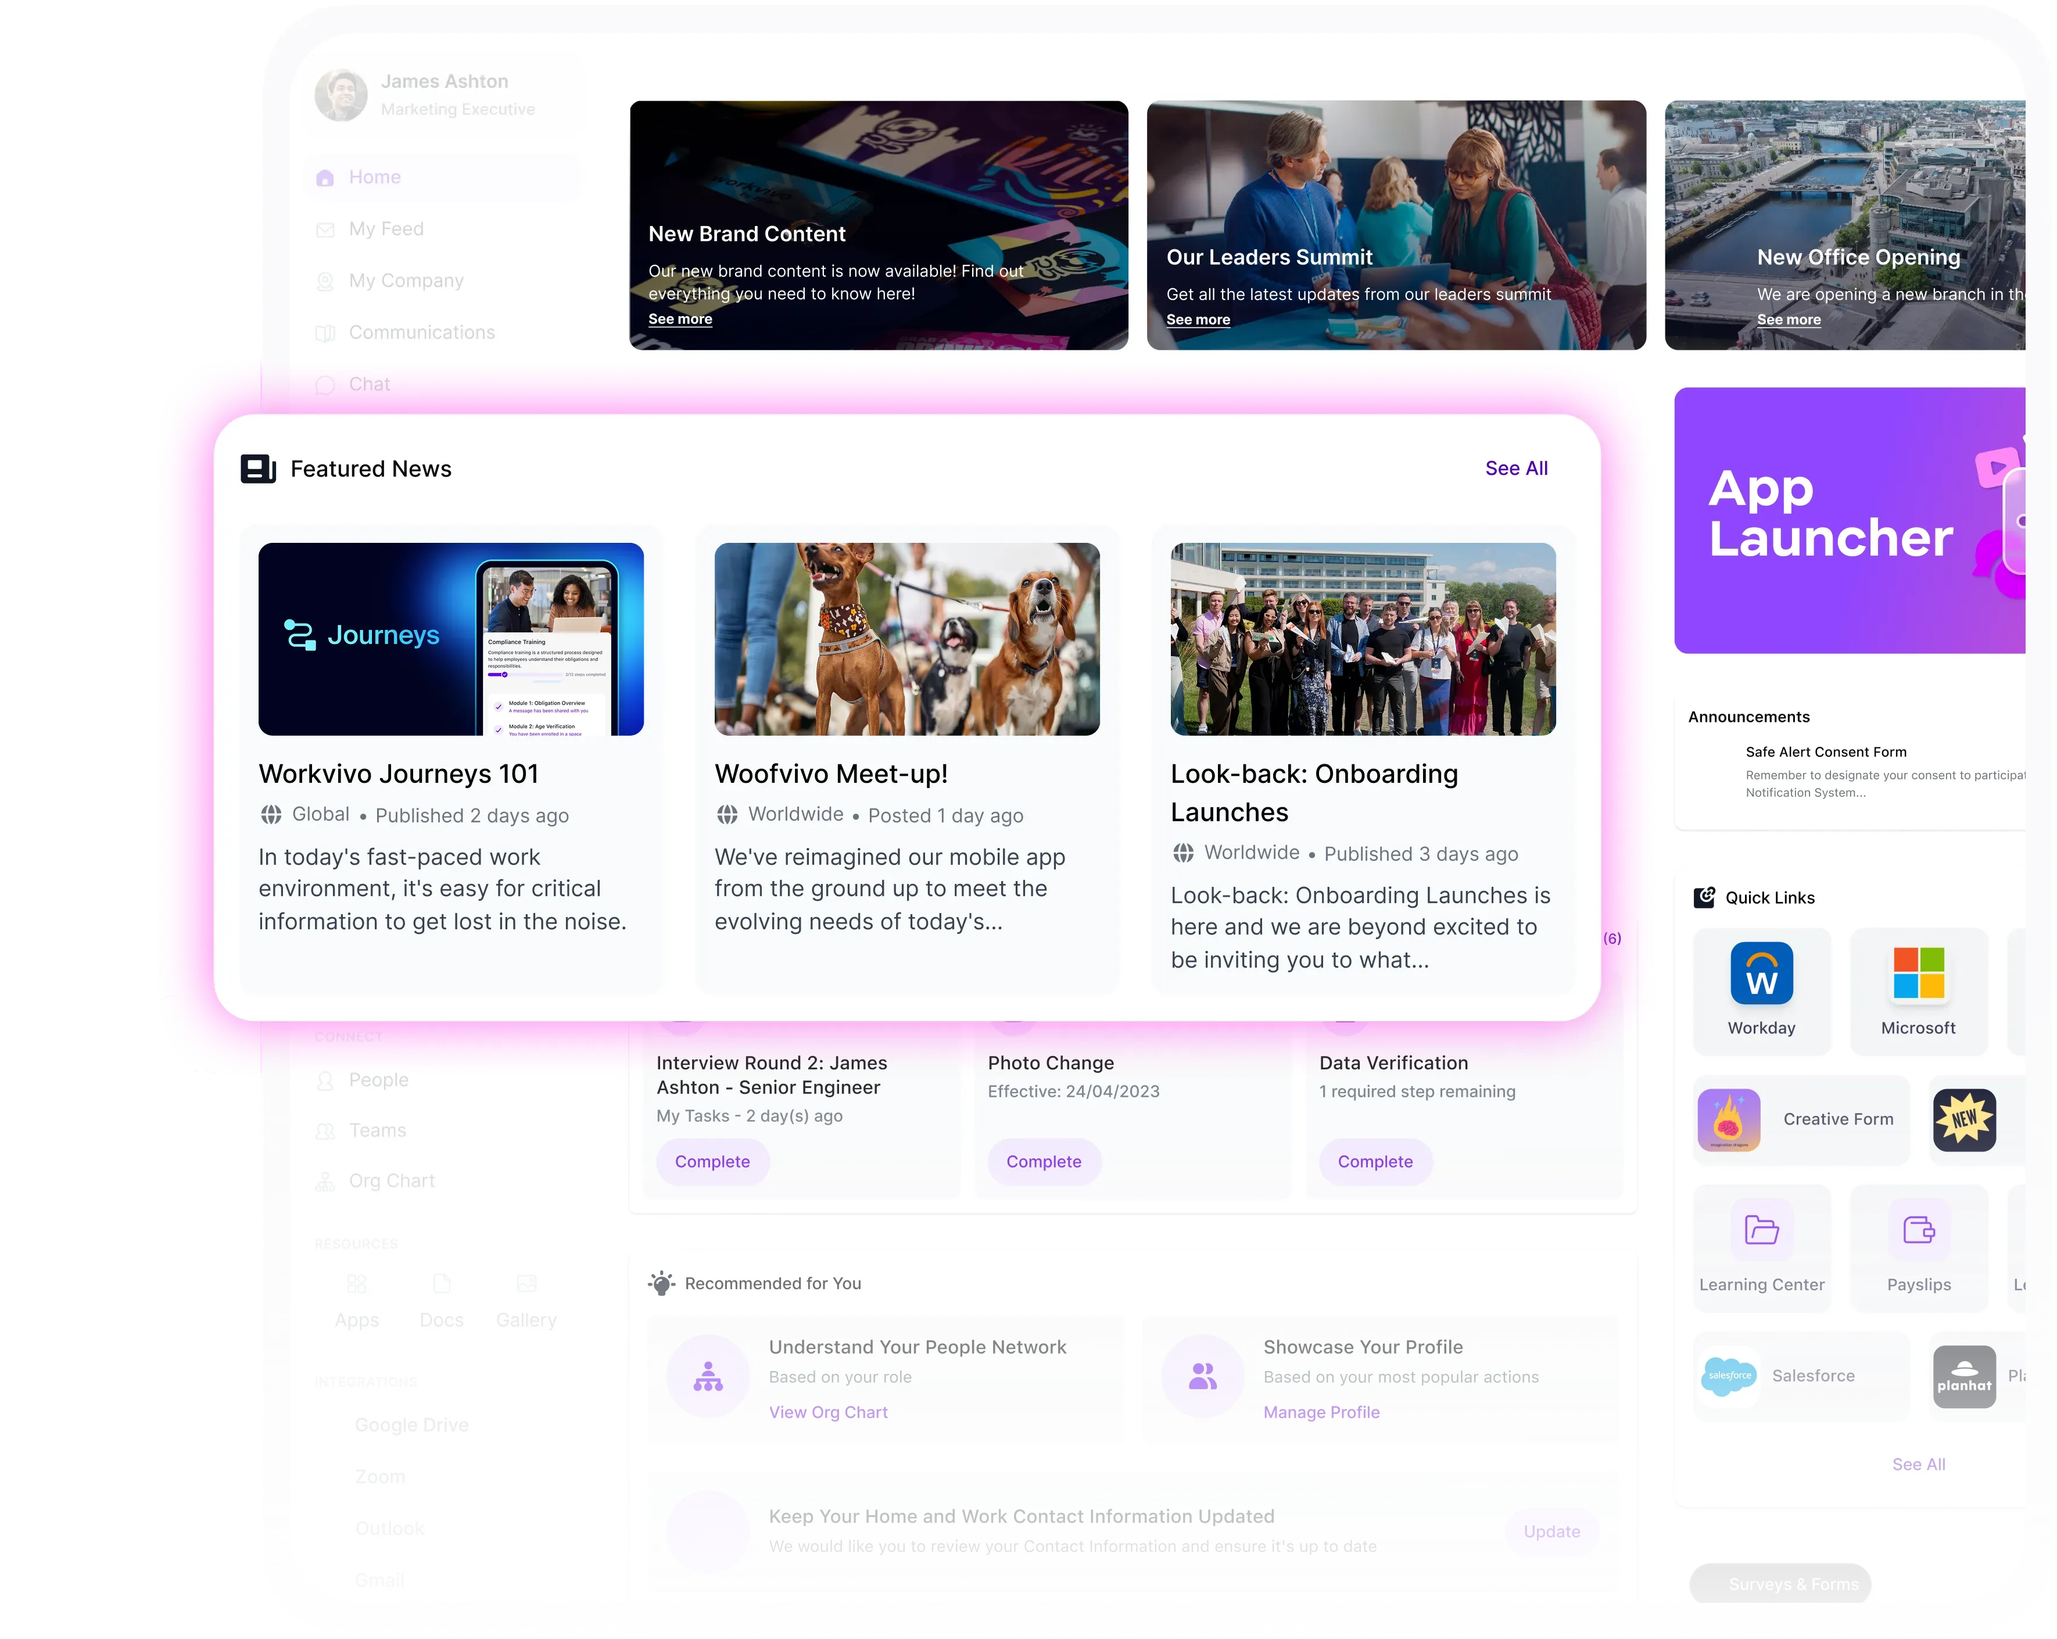The image size is (2057, 1639).
Task: Open Communications from the sidebar
Action: point(421,332)
